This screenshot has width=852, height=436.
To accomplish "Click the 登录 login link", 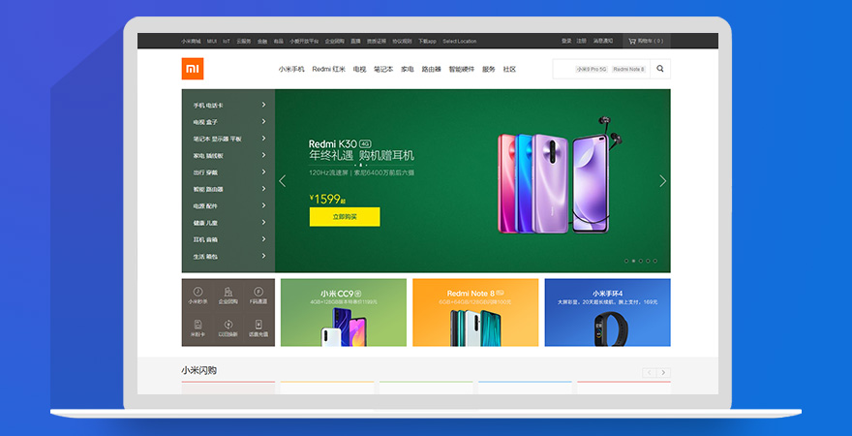I will tap(566, 41).
